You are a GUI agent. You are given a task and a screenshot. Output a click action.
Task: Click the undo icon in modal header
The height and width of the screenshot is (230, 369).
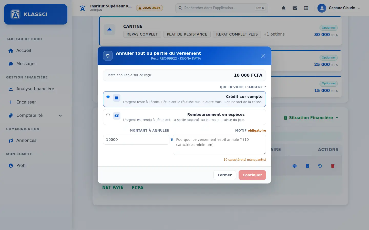pyautogui.click(x=108, y=56)
